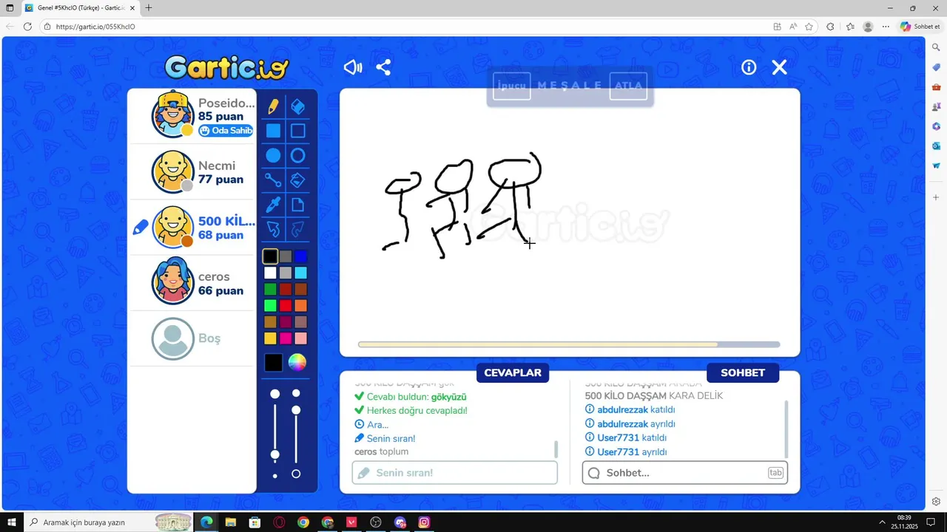Click the chat panel scrollbar
Image resolution: width=947 pixels, height=532 pixels.
pyautogui.click(x=786, y=429)
